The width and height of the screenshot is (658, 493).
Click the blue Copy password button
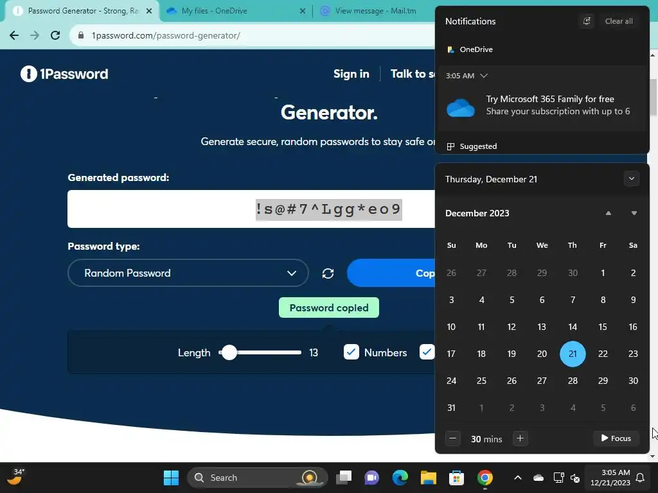click(x=391, y=273)
